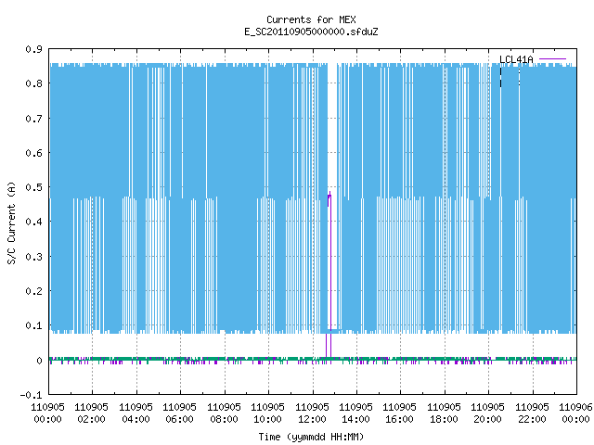
Task: Click the purple LCL41A legend line sample
Action: [x=552, y=59]
